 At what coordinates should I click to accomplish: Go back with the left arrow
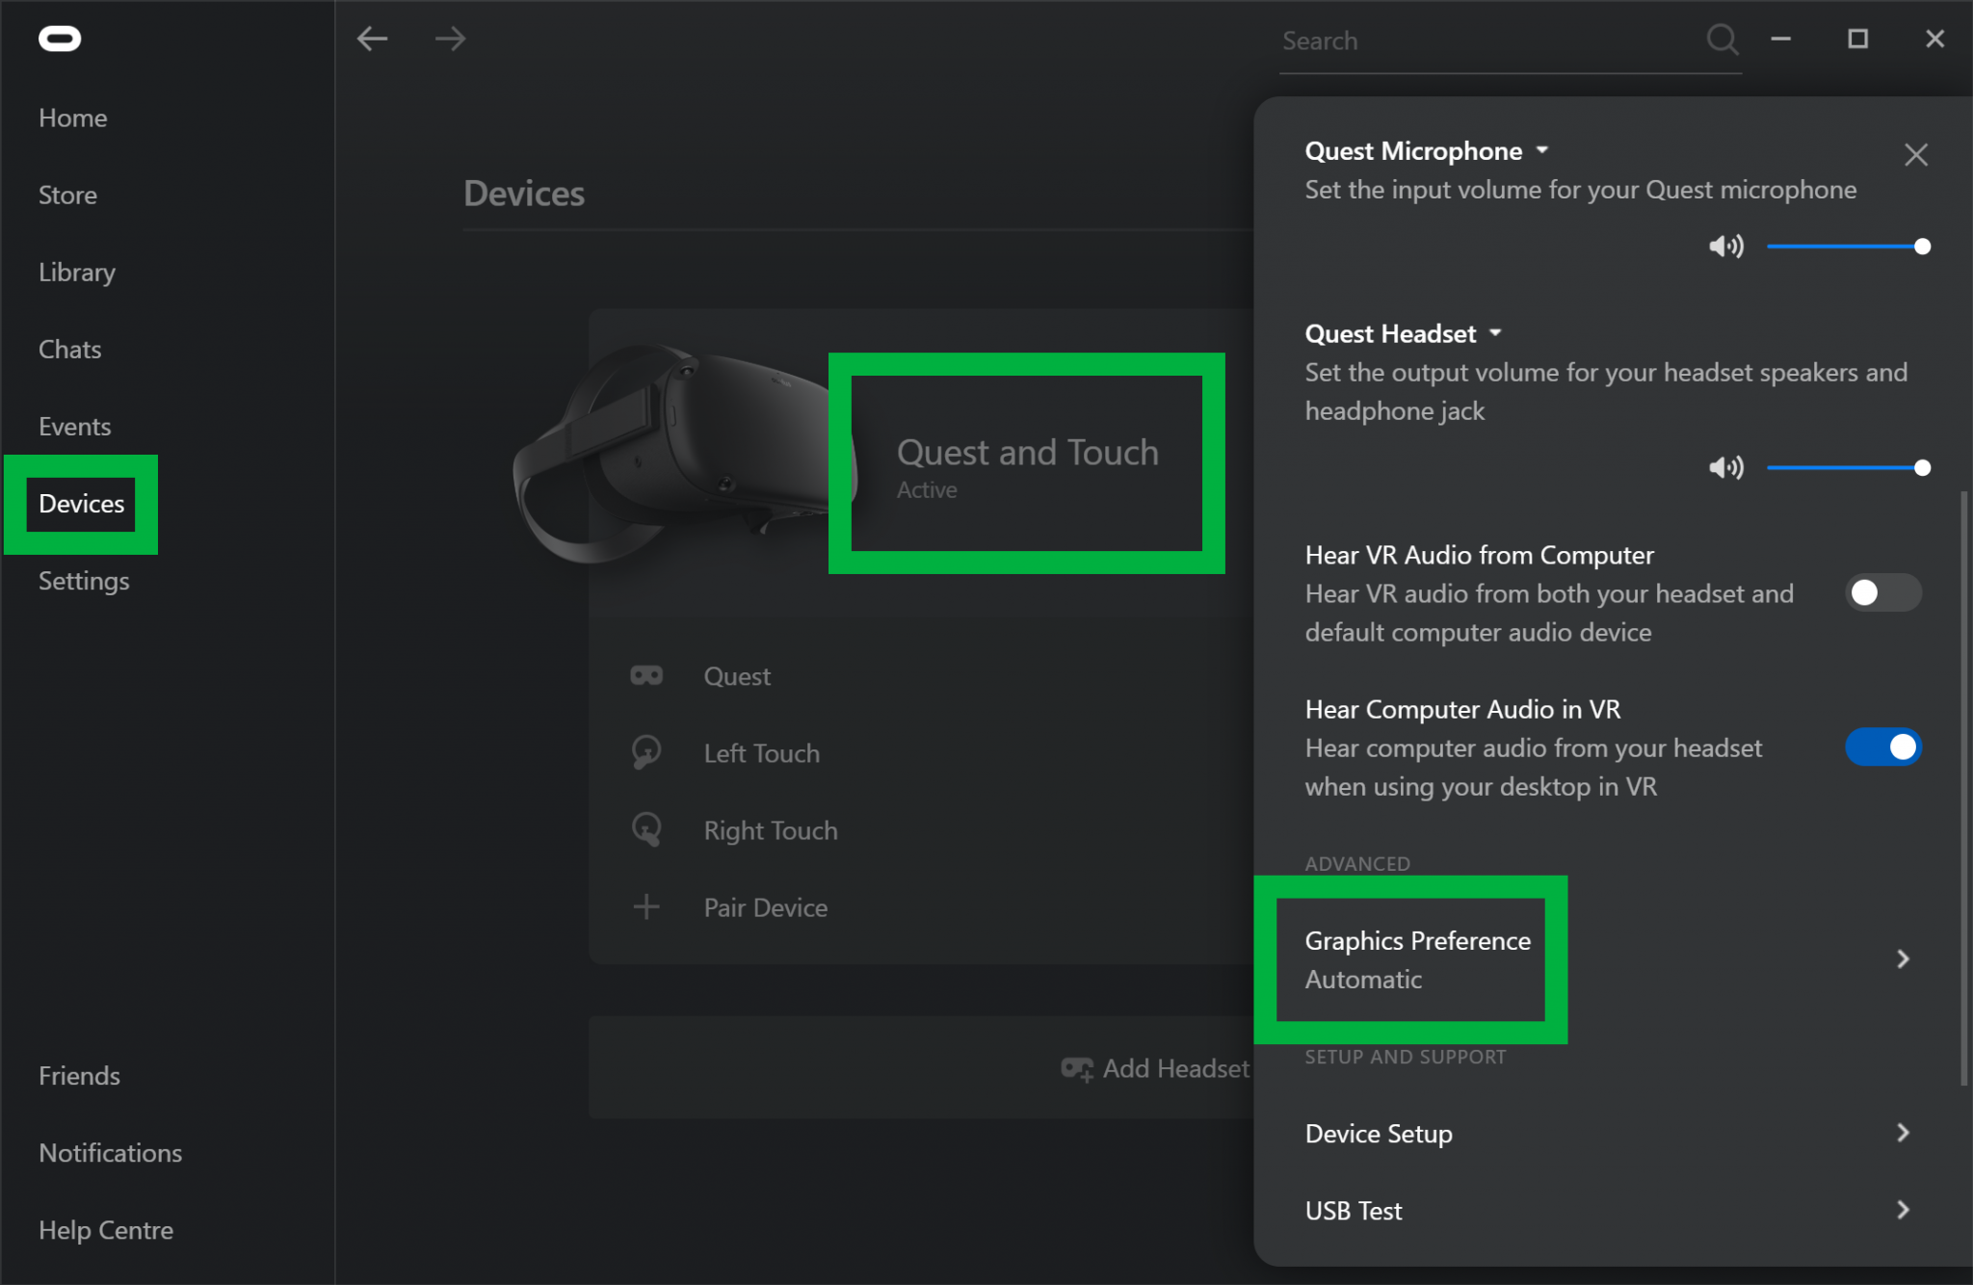click(372, 39)
